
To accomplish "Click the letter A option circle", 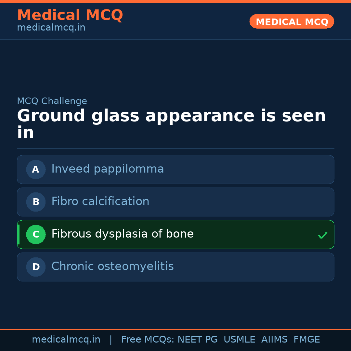I will point(36,169).
